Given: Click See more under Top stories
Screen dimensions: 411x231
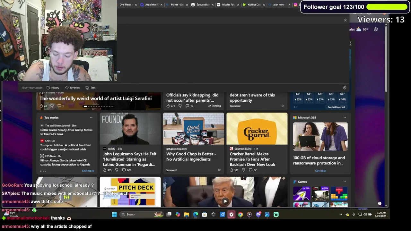Looking at the screenshot, I should coord(88,171).
